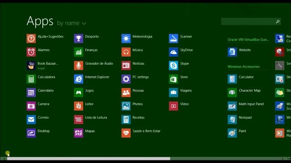Click the Install label under Book Bazaar
The image size is (291, 163).
(41, 68)
